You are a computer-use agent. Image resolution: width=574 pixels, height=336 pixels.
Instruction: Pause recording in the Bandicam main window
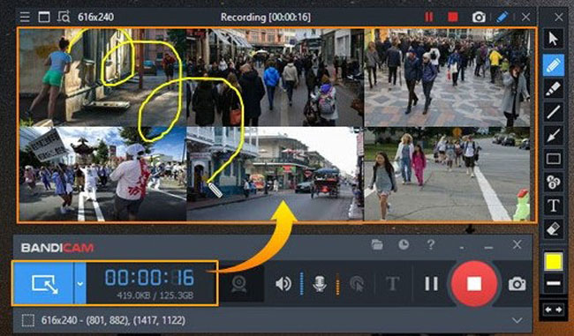pos(431,284)
